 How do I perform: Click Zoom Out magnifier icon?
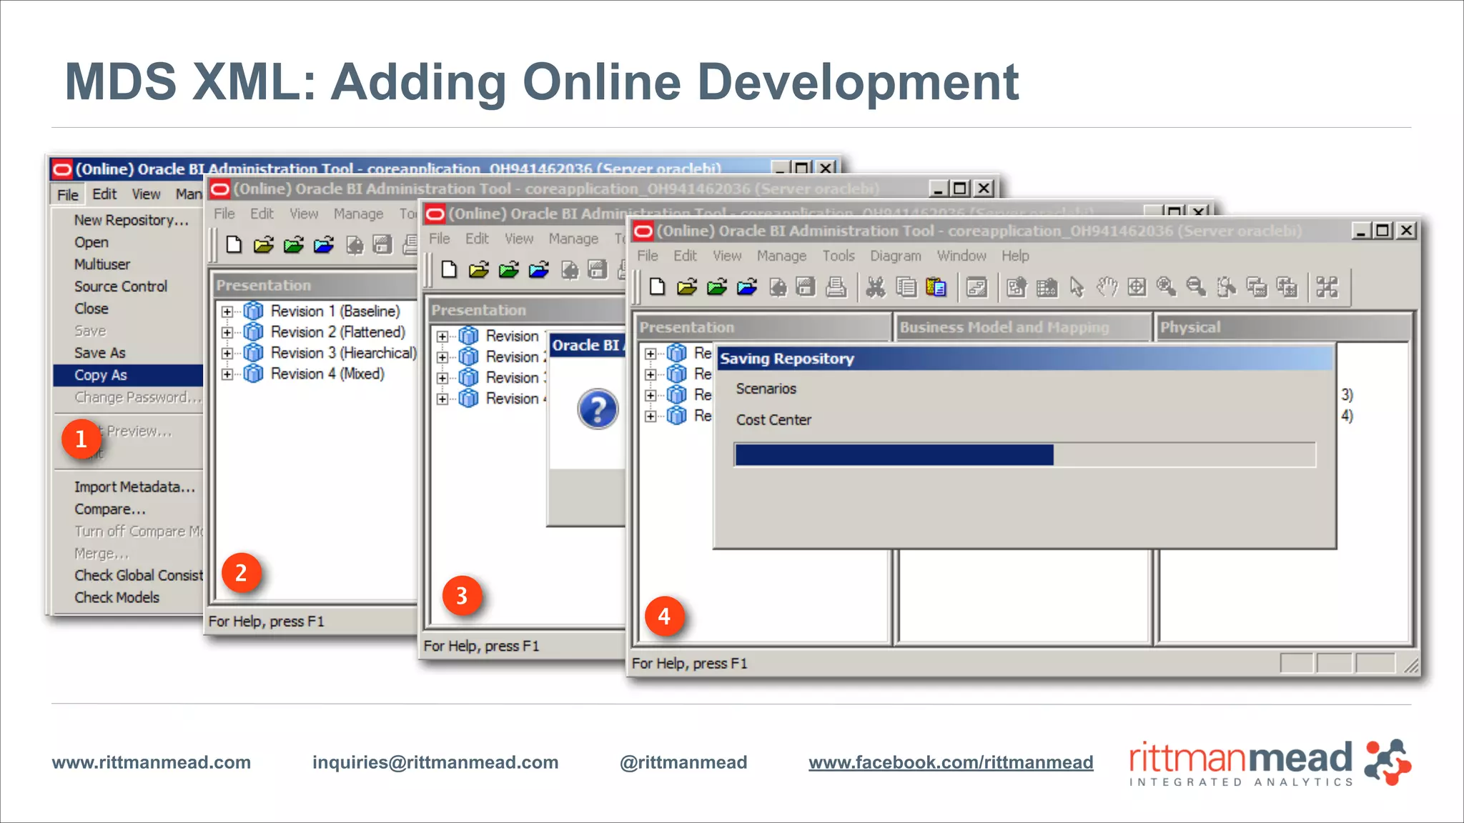[x=1196, y=287]
